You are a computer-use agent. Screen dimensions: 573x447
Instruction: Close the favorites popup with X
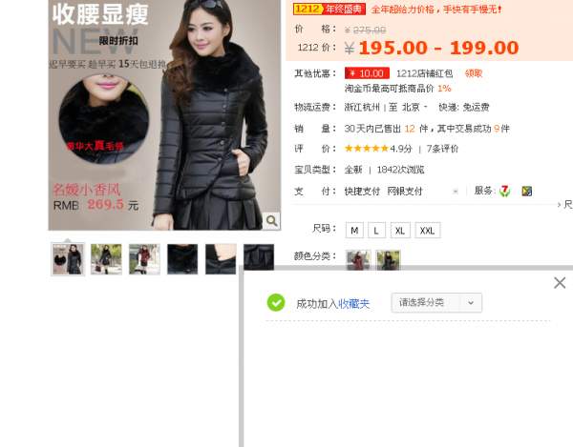[x=560, y=283]
